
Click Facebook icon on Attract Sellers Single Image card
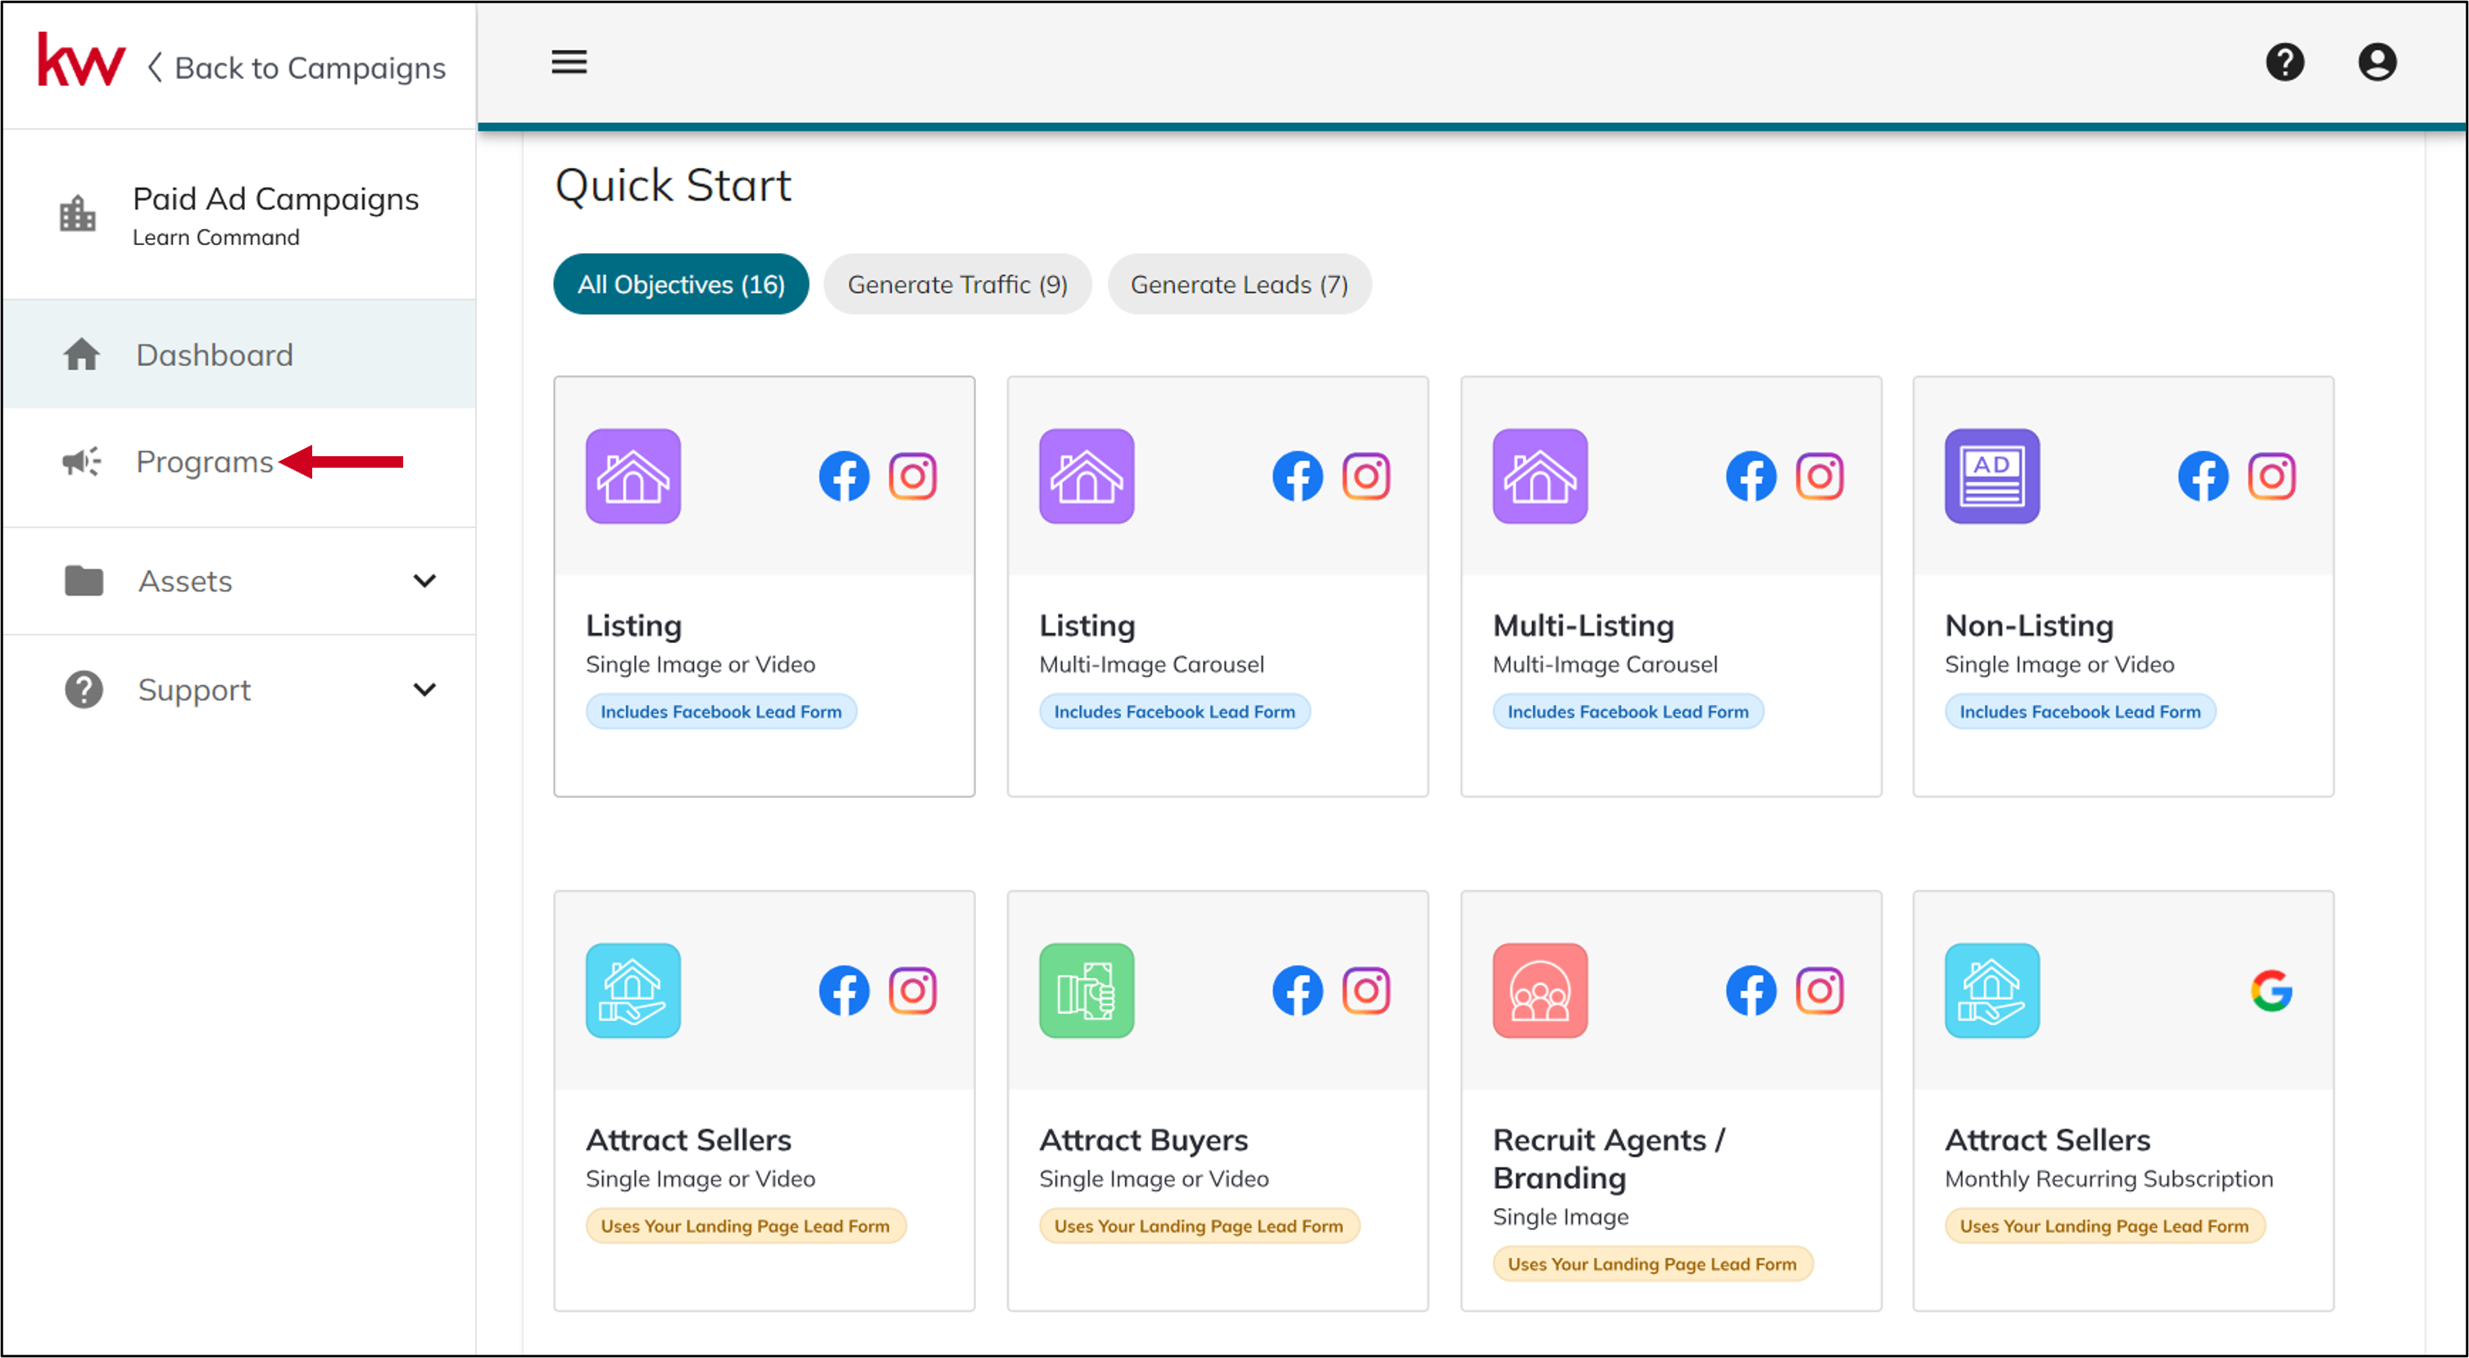click(x=844, y=990)
